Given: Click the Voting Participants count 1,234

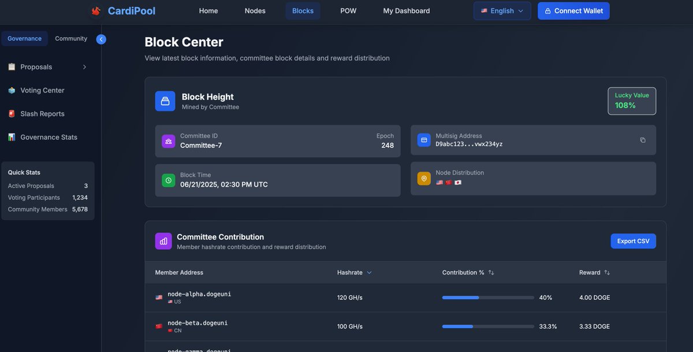Looking at the screenshot, I should point(80,198).
